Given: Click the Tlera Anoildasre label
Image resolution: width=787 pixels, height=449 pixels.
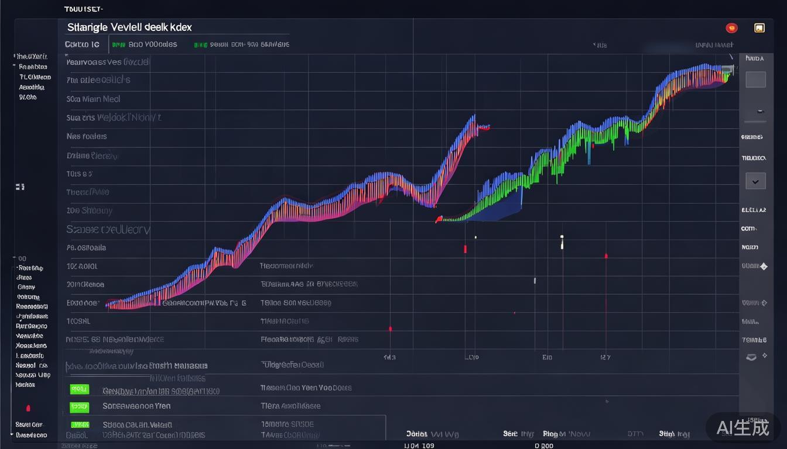Looking at the screenshot, I should 290,406.
